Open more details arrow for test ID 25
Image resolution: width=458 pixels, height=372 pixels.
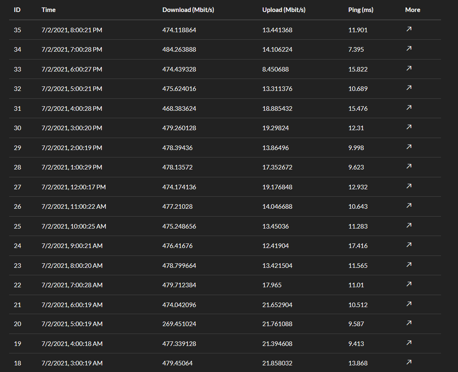(x=409, y=226)
